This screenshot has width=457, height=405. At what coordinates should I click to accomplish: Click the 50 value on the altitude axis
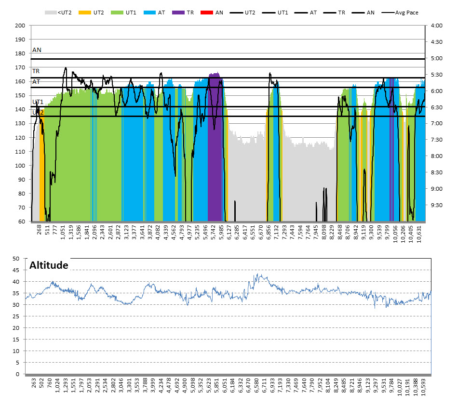coord(15,259)
